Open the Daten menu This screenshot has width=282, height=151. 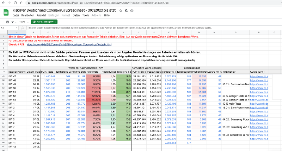coord(76,15)
